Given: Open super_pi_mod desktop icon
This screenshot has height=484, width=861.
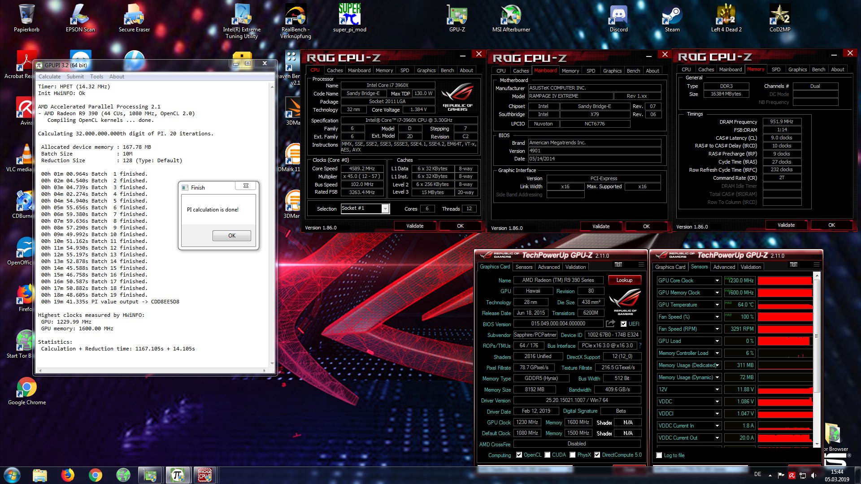Looking at the screenshot, I should [x=349, y=18].
